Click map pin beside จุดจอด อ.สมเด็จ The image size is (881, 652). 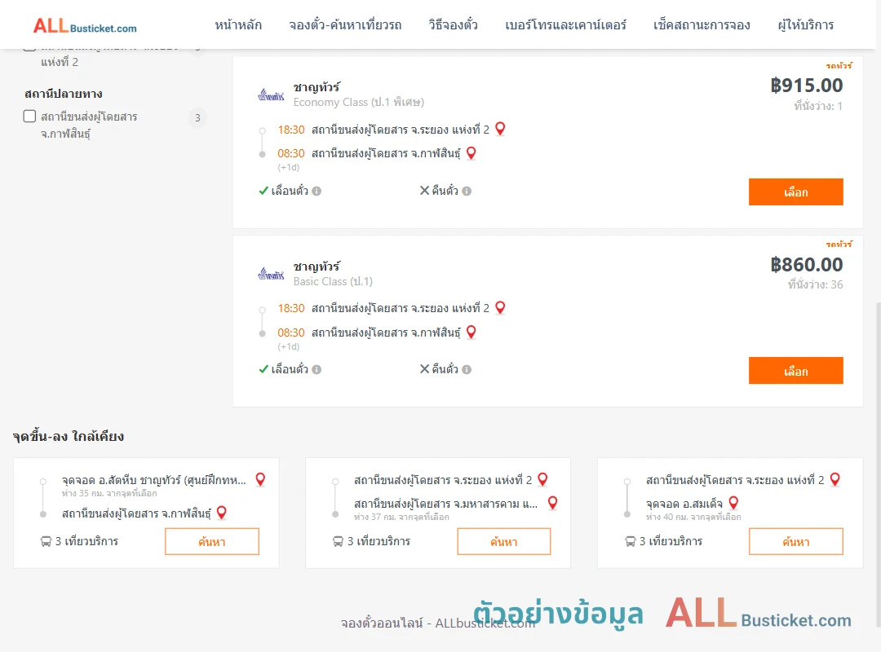pyautogui.click(x=734, y=503)
